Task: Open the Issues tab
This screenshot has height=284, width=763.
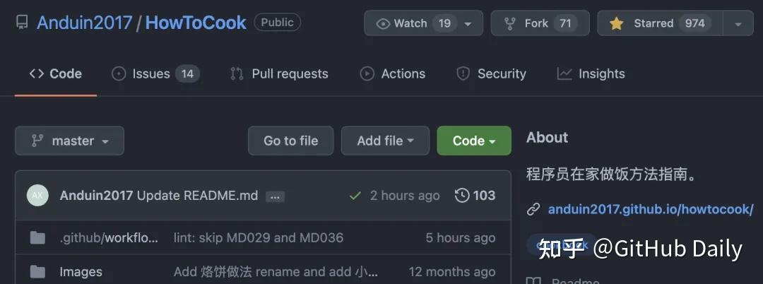Action: pos(155,74)
